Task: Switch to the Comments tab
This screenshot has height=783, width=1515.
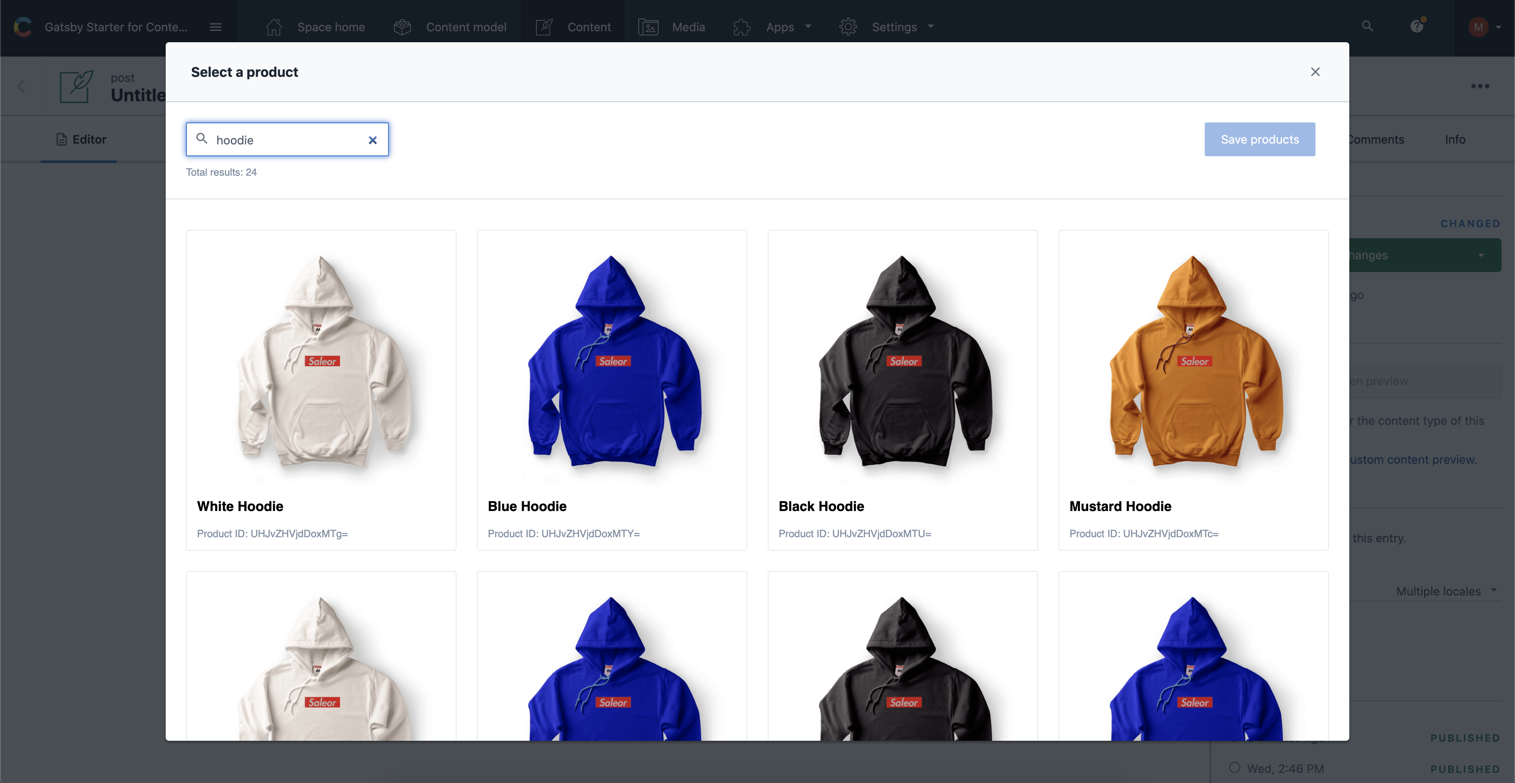Action: pos(1373,140)
